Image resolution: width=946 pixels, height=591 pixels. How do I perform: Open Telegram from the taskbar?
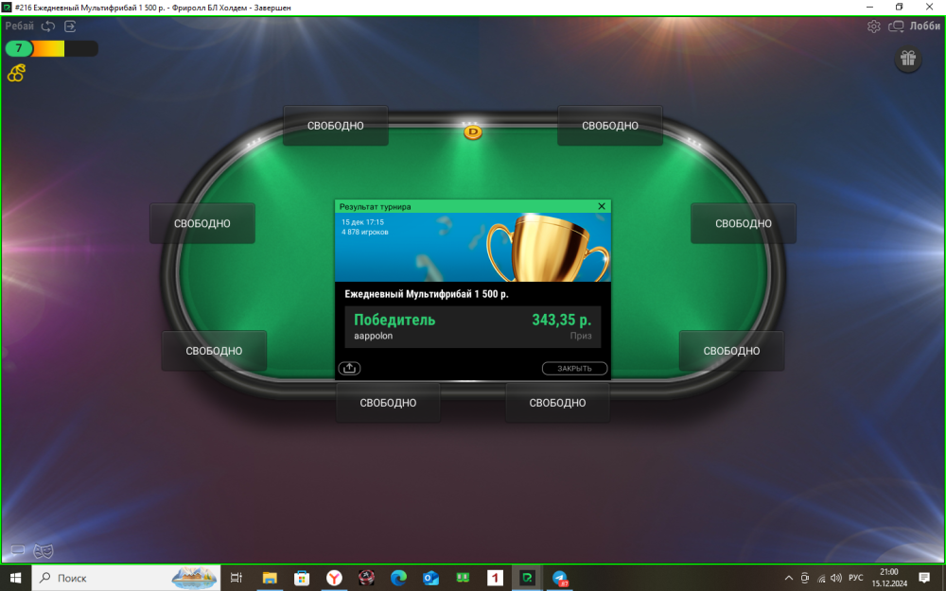click(x=560, y=578)
